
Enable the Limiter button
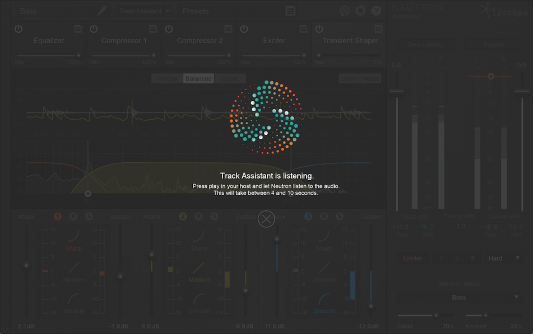pyautogui.click(x=413, y=258)
